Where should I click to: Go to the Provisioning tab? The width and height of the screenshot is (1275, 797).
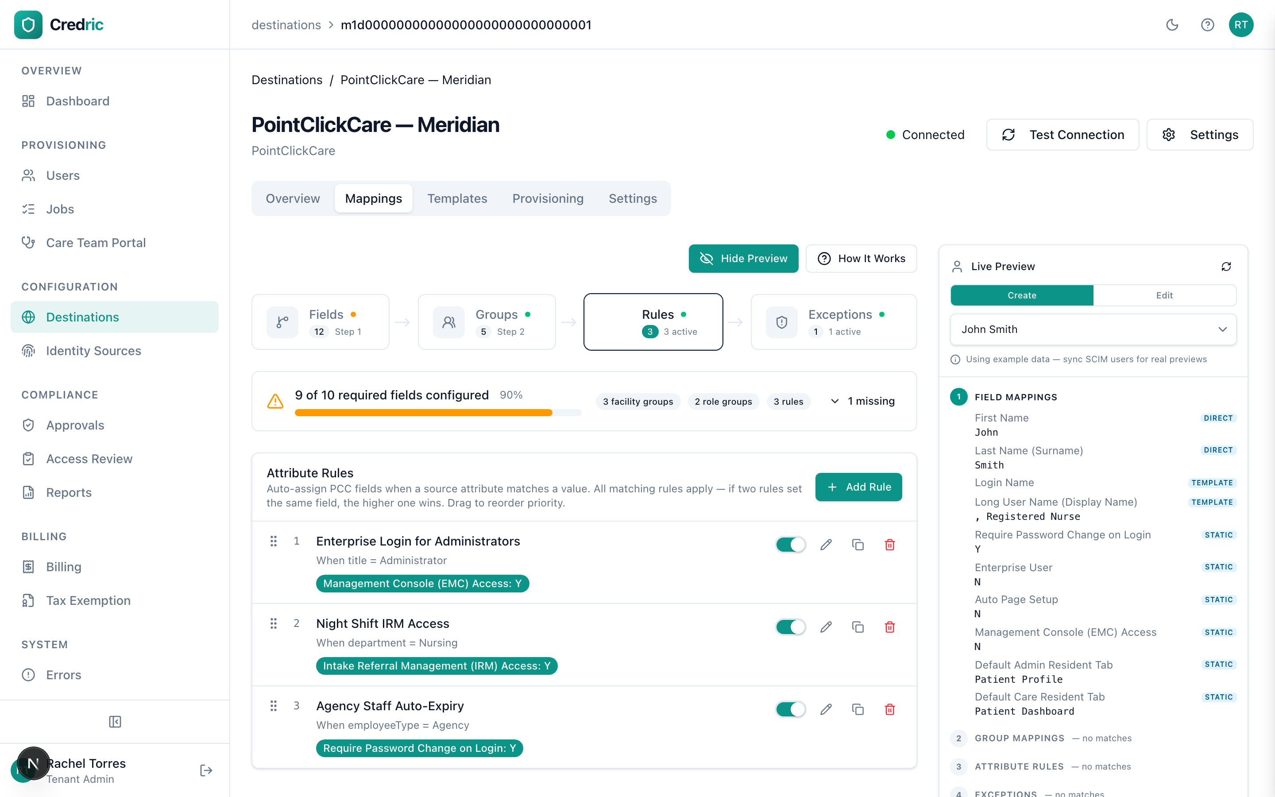547,198
